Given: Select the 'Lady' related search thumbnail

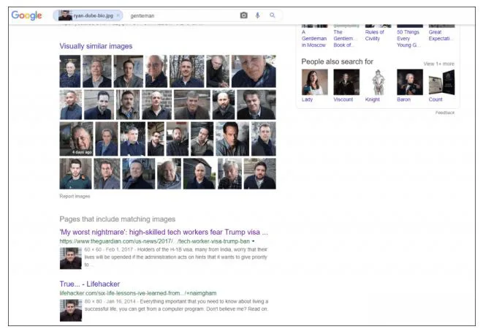Looking at the screenshot, I should (314, 83).
